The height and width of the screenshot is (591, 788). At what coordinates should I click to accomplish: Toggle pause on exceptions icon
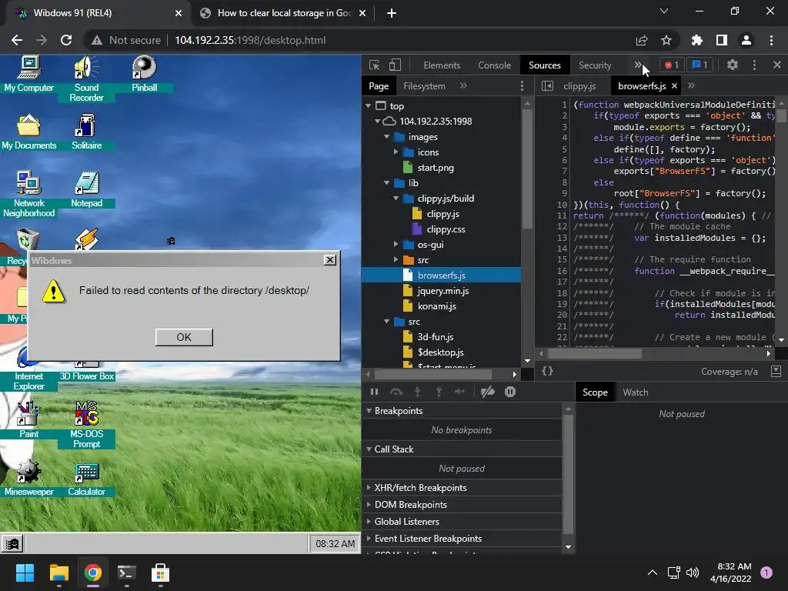pos(510,392)
